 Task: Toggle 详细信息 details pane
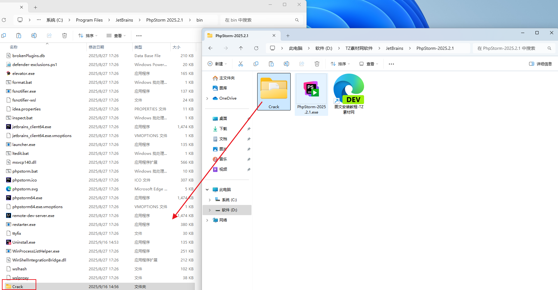pos(540,64)
